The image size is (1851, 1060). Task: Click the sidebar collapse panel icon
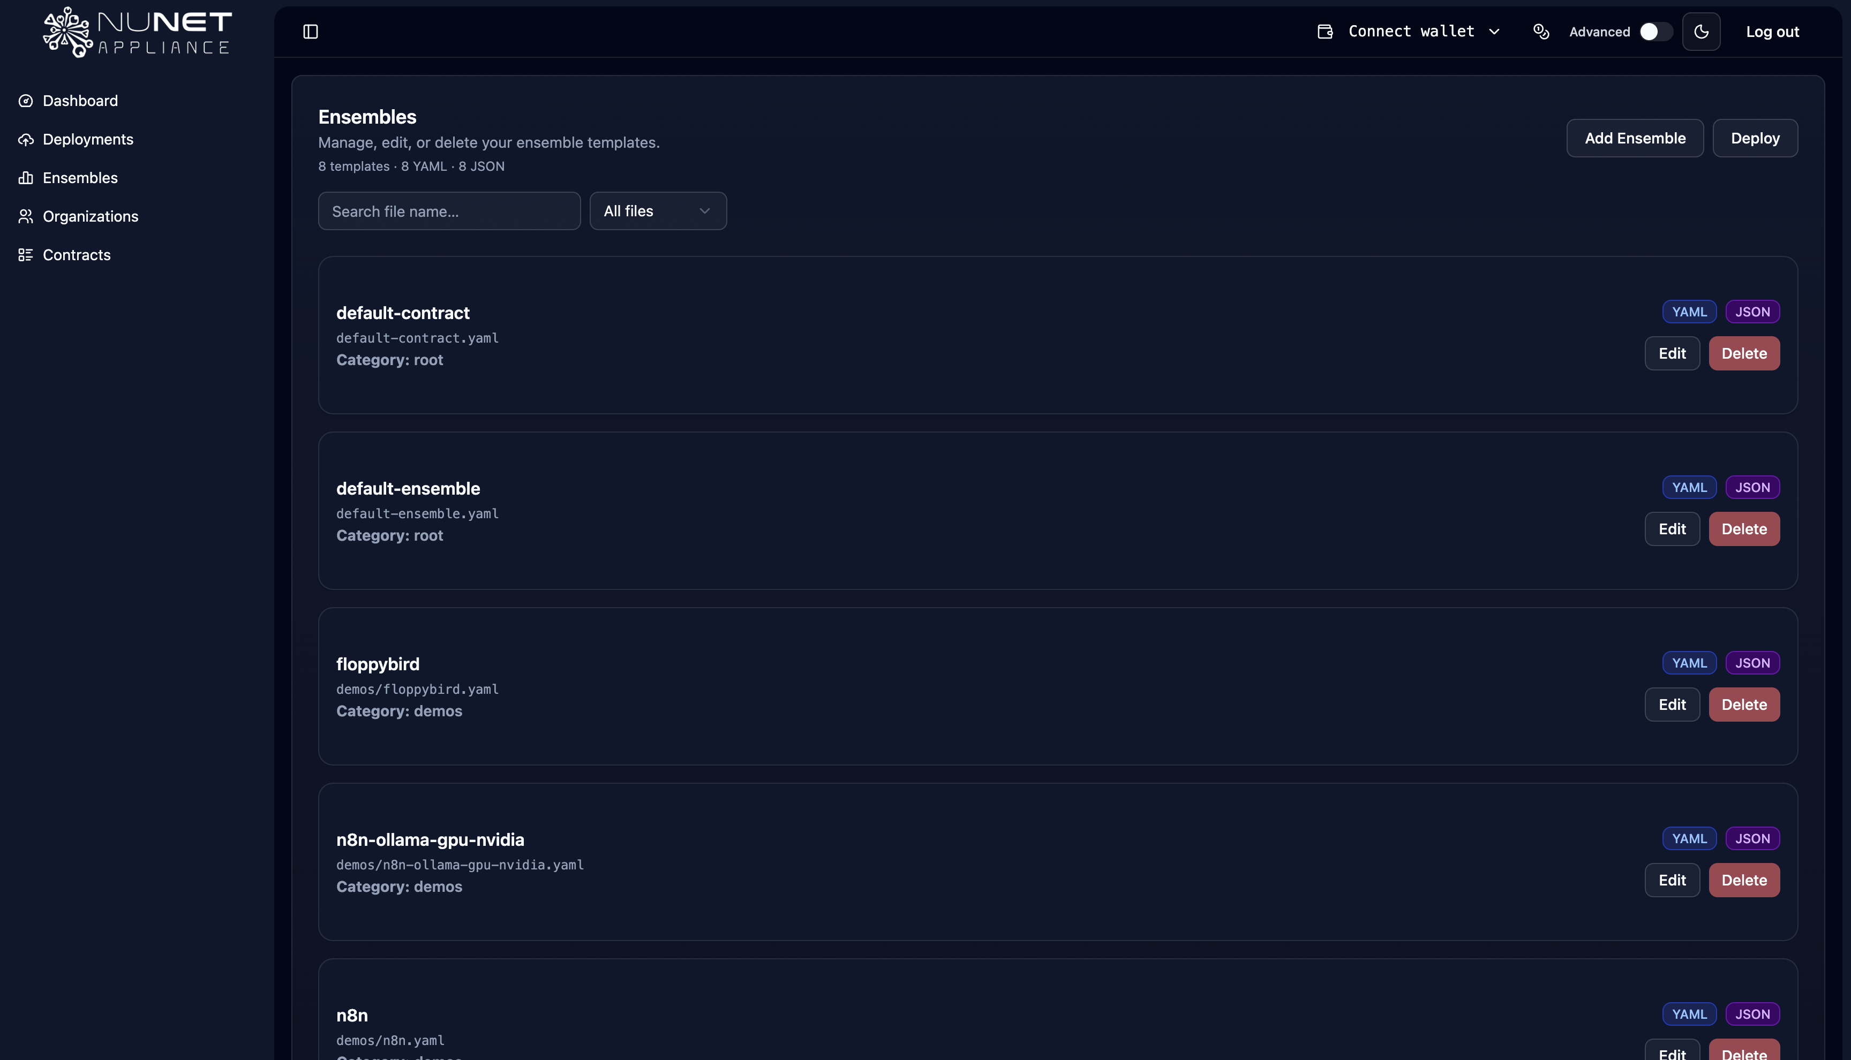pyautogui.click(x=310, y=31)
